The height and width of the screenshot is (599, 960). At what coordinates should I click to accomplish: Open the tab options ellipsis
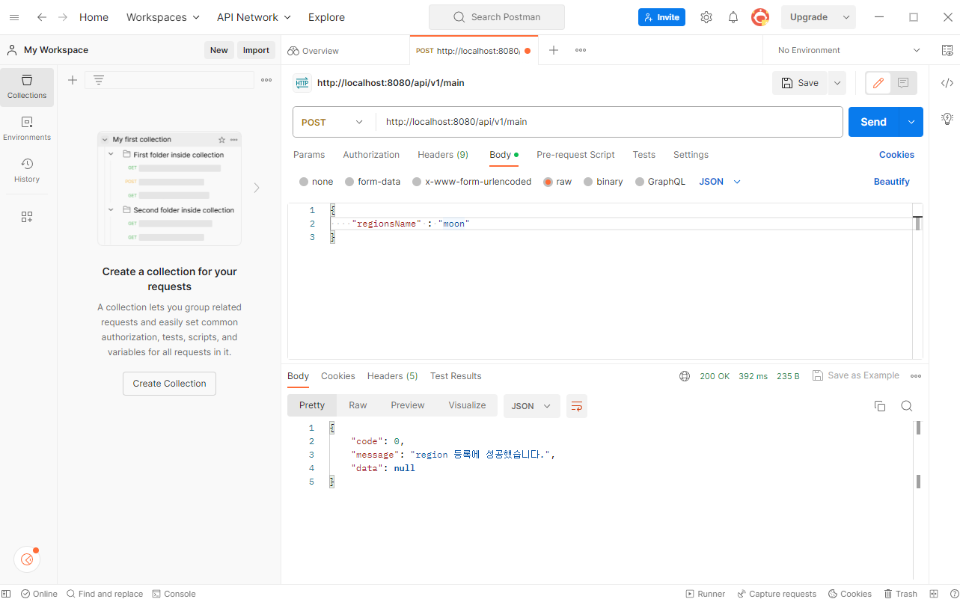[581, 50]
